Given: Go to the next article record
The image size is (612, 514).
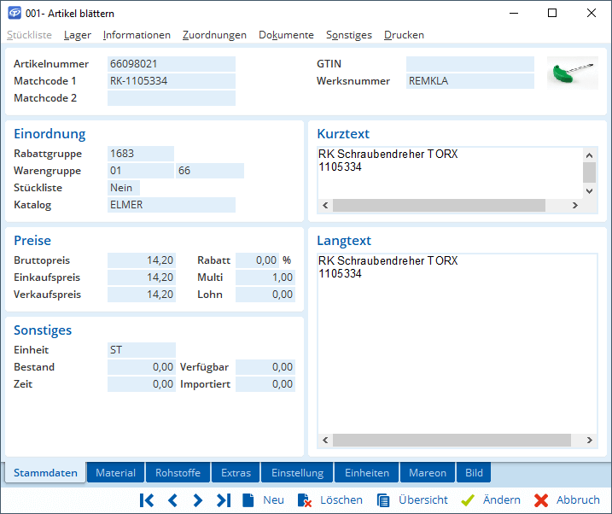Looking at the screenshot, I should [x=197, y=500].
